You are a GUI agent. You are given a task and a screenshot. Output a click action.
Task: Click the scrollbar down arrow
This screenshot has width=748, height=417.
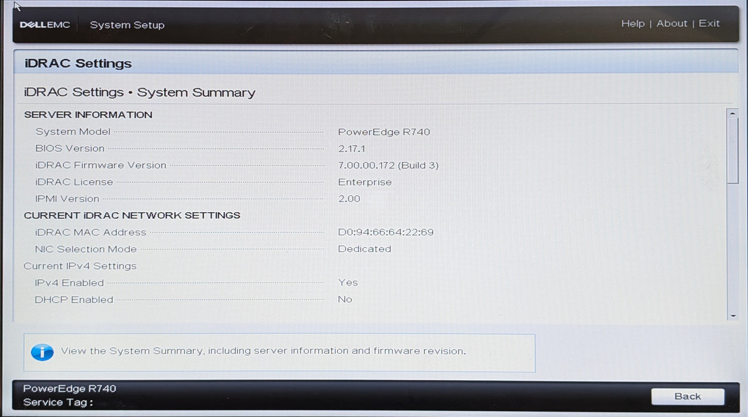click(x=732, y=316)
